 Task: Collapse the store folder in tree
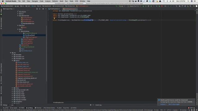[18, 25]
